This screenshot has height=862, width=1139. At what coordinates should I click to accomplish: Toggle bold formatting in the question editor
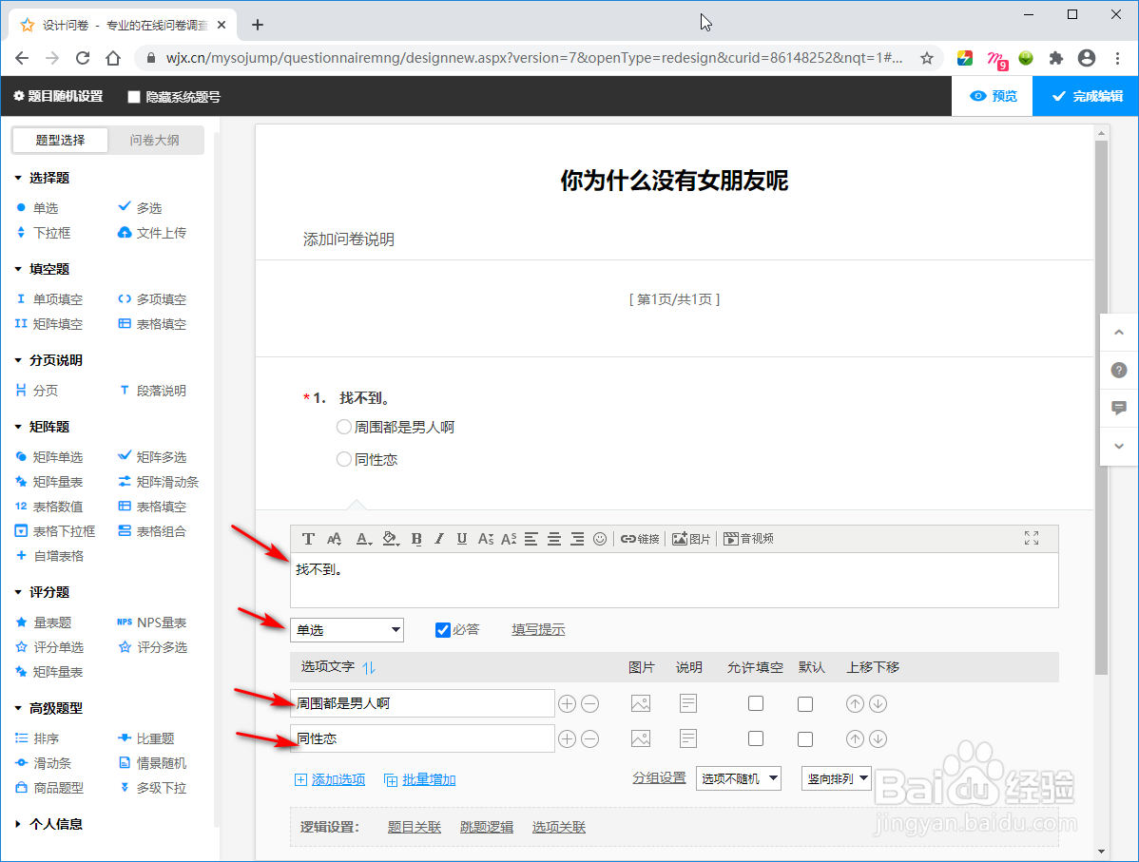(x=416, y=538)
